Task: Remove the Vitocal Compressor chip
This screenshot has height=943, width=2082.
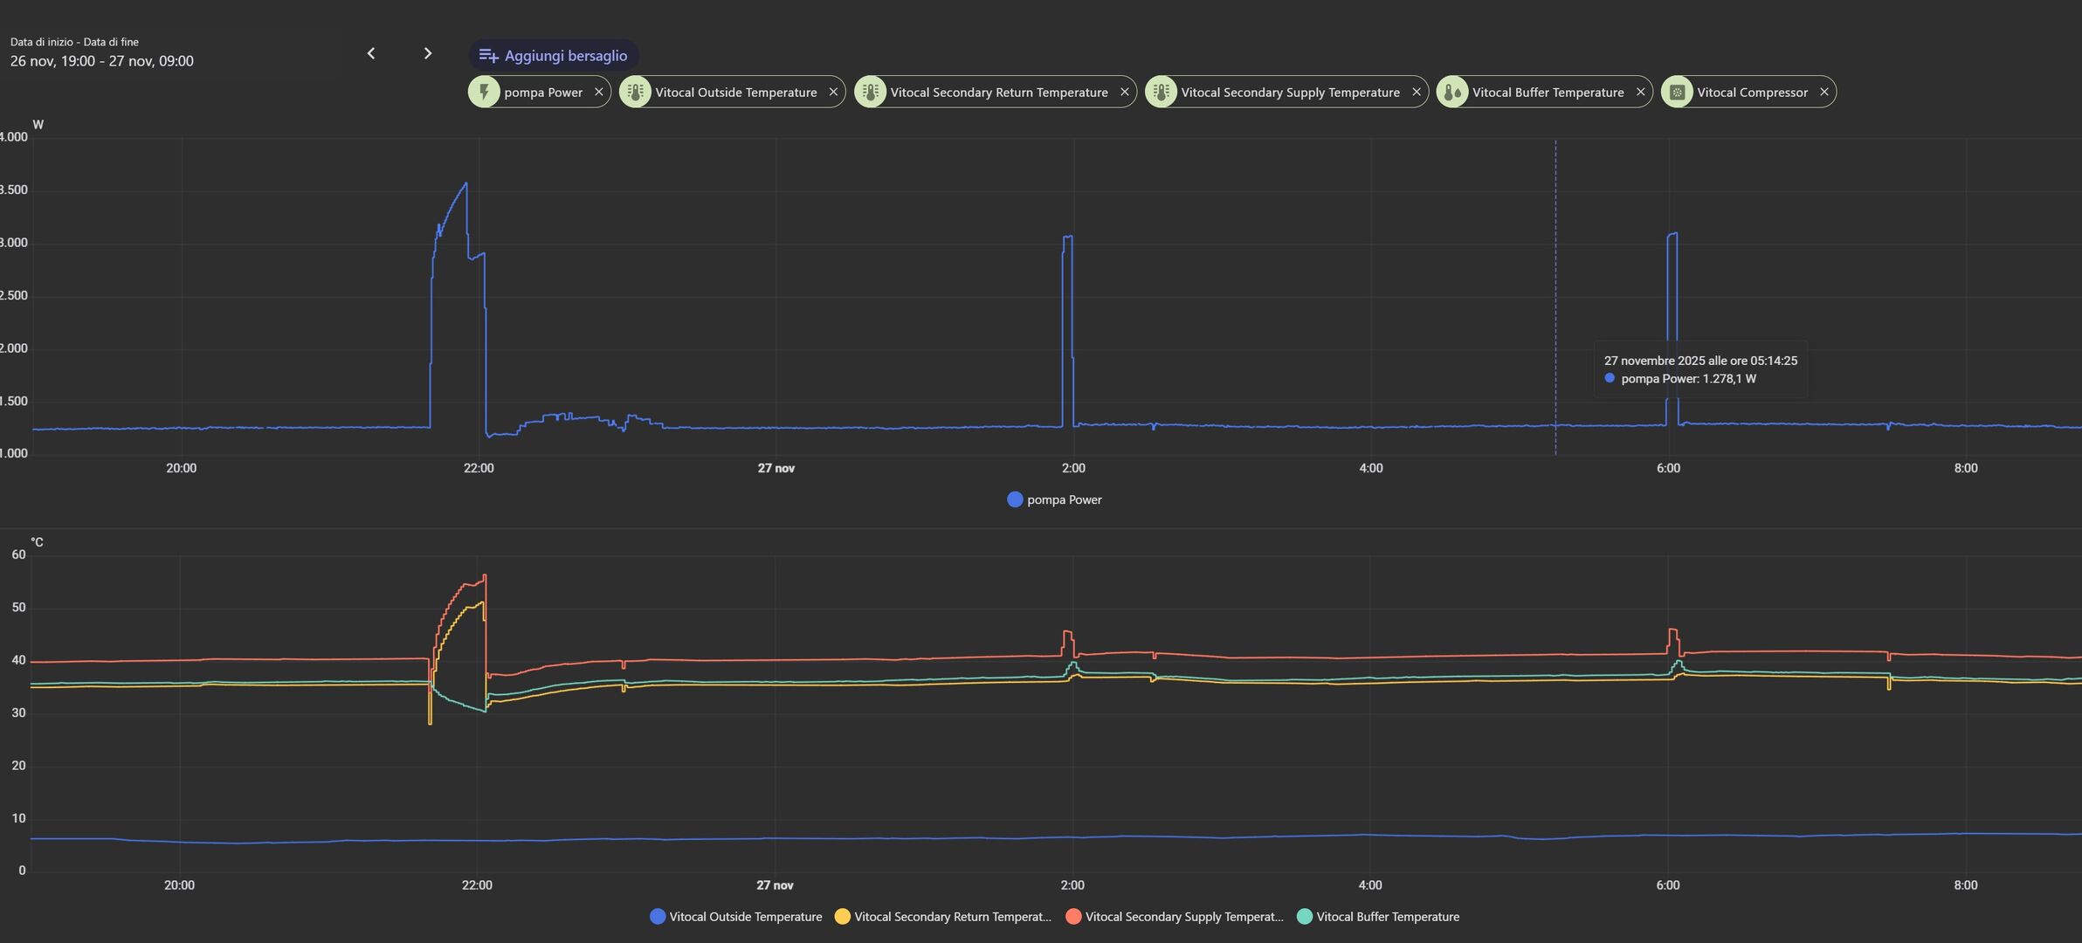Action: [1823, 92]
